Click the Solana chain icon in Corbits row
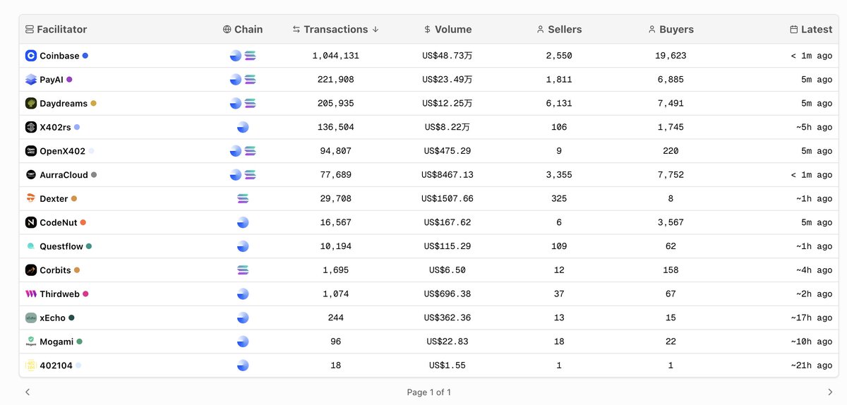 click(x=243, y=270)
